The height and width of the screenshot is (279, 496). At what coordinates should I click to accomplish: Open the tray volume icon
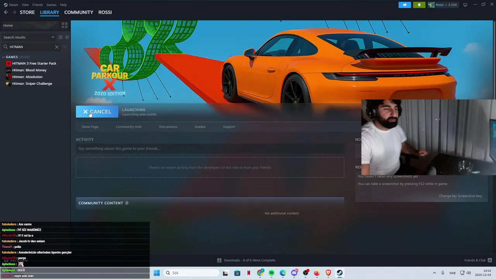[468, 273]
